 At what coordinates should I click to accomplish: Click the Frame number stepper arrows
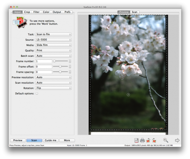pos(70,61)
